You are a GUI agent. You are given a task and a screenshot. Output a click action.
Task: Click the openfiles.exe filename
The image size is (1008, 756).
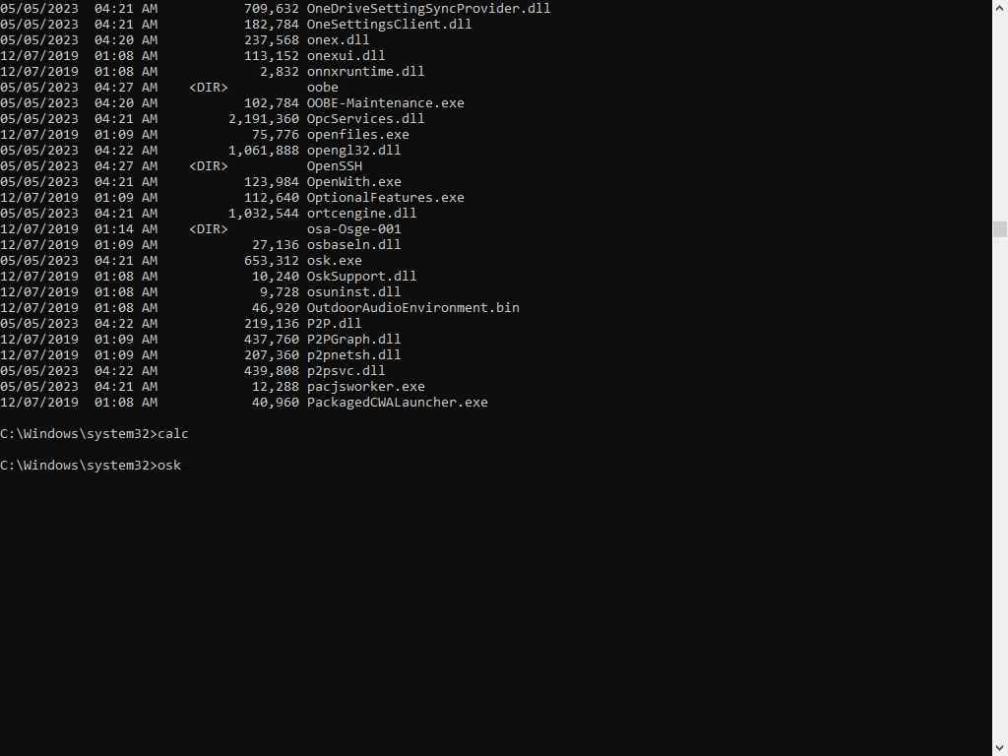(x=358, y=135)
